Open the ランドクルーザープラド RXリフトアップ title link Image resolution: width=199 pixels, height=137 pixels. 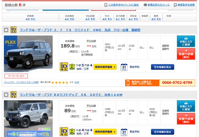tap(71, 95)
